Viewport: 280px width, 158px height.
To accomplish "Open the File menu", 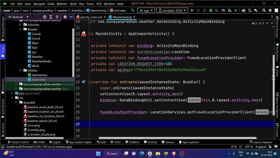I will tap(13, 4).
